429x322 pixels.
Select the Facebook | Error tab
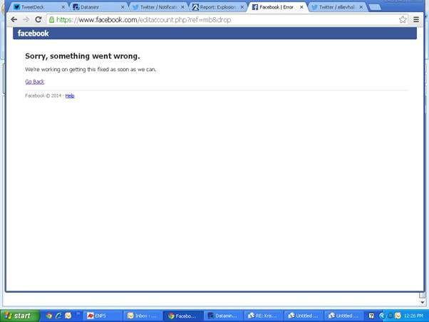[x=276, y=7]
